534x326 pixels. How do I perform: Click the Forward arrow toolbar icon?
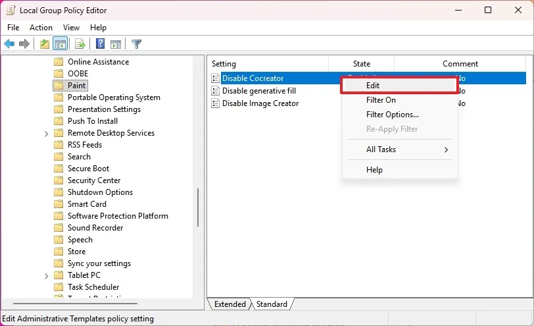tap(24, 44)
